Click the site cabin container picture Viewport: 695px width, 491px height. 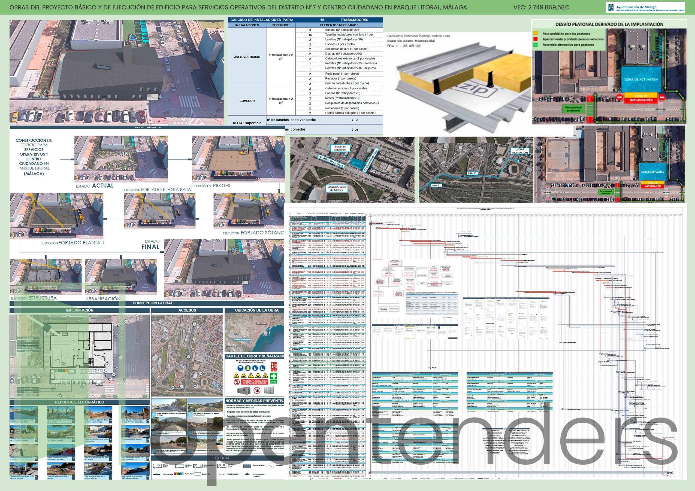pos(244,391)
